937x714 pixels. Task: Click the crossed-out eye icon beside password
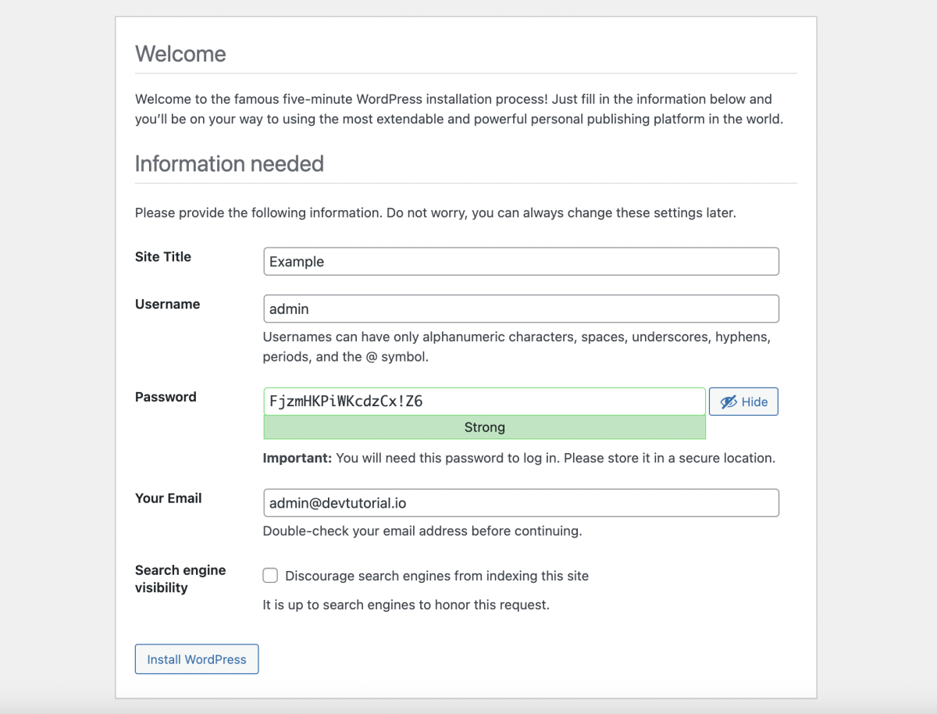(729, 402)
